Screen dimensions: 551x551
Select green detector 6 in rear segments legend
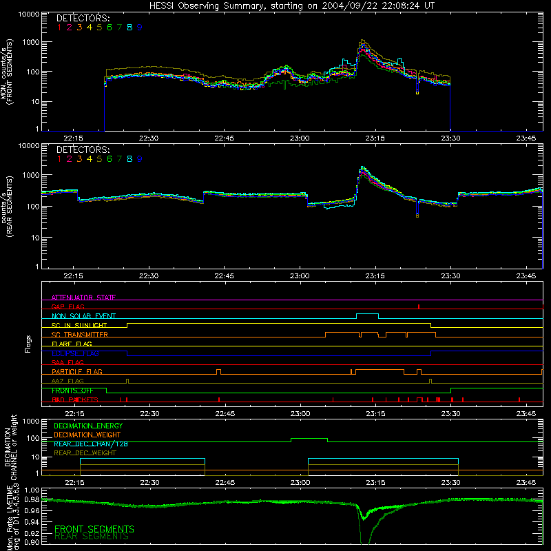pos(110,159)
